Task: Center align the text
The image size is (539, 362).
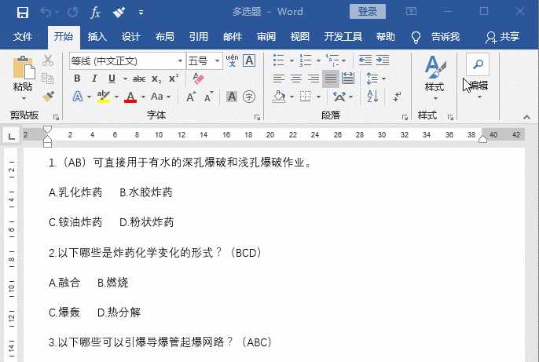Action: pos(296,79)
